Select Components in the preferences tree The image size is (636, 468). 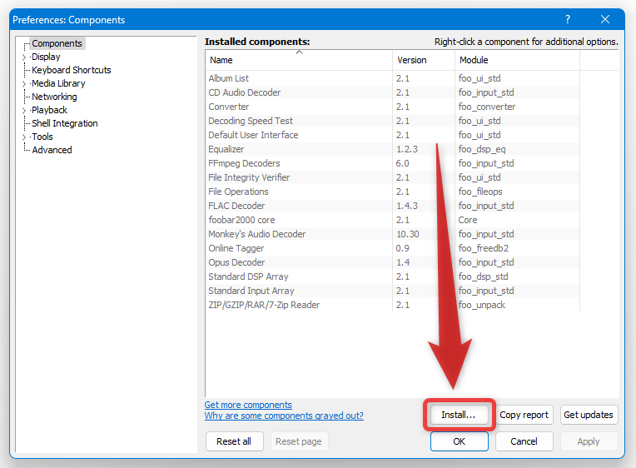point(57,43)
